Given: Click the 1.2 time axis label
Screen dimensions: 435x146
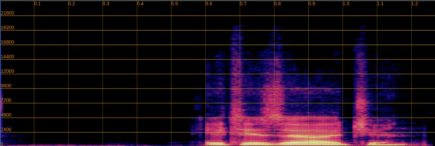Looking at the screenshot, I should click(x=415, y=4).
